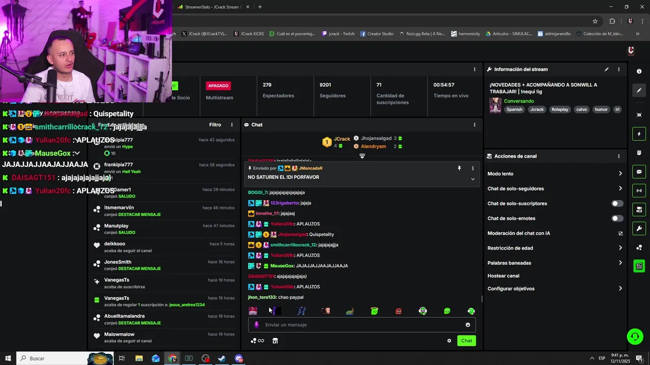This screenshot has width=650, height=365.
Task: Click the green chat bubble sidebar icon
Action: click(639, 172)
